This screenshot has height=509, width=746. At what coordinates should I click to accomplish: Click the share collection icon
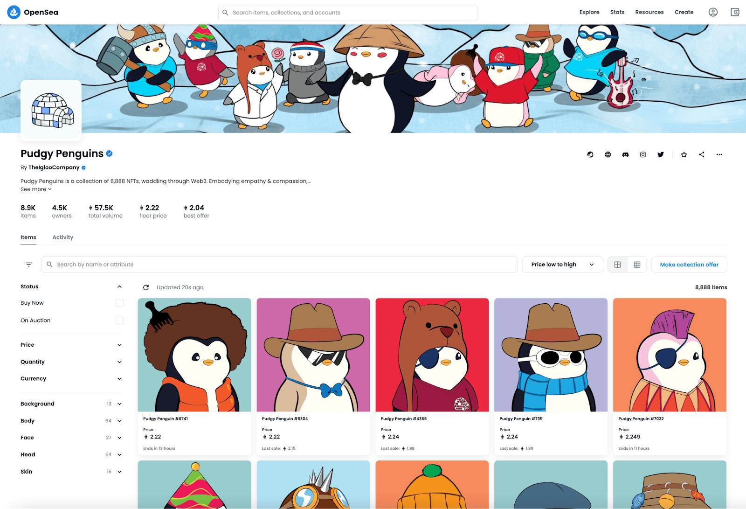(702, 154)
